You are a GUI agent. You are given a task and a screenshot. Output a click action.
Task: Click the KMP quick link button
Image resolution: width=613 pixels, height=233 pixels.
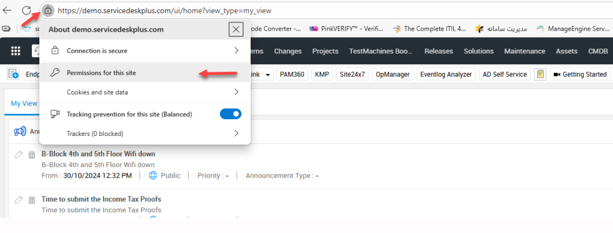point(322,74)
